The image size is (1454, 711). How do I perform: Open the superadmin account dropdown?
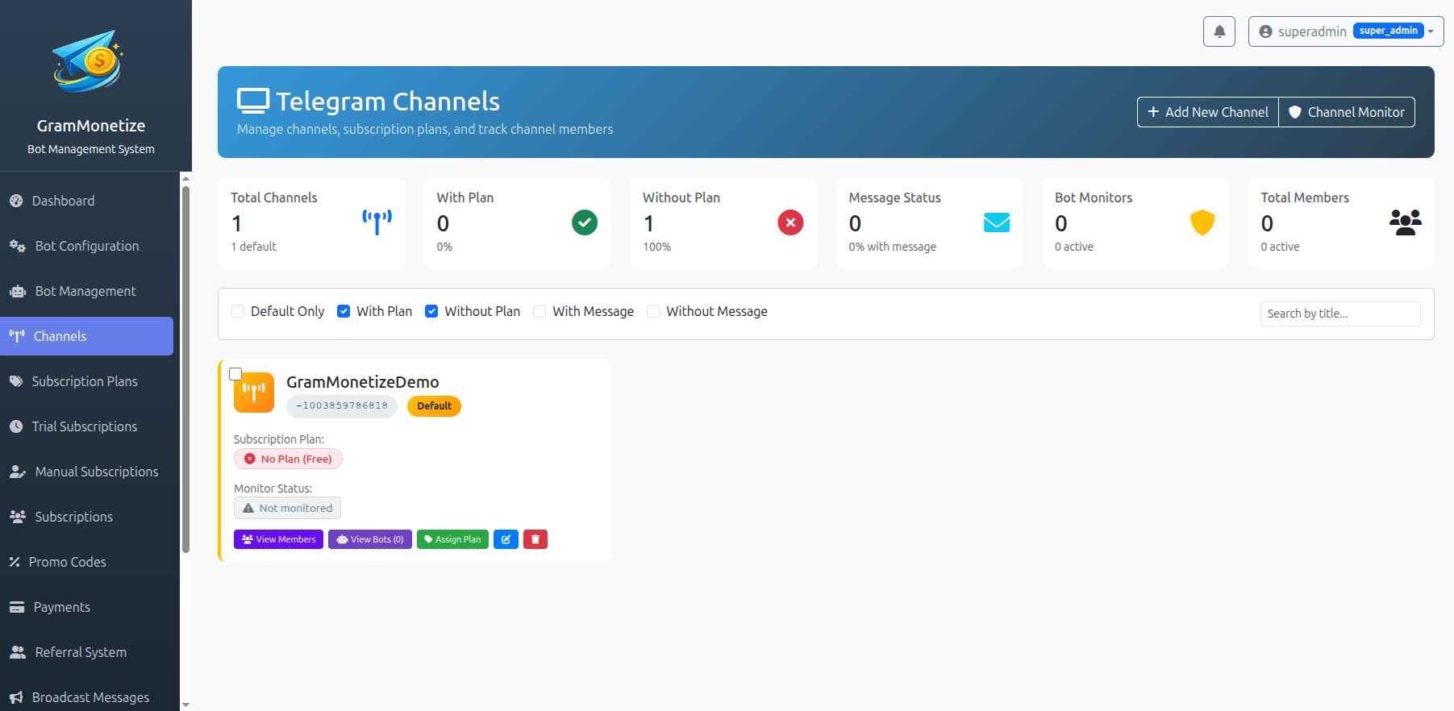click(x=1345, y=31)
